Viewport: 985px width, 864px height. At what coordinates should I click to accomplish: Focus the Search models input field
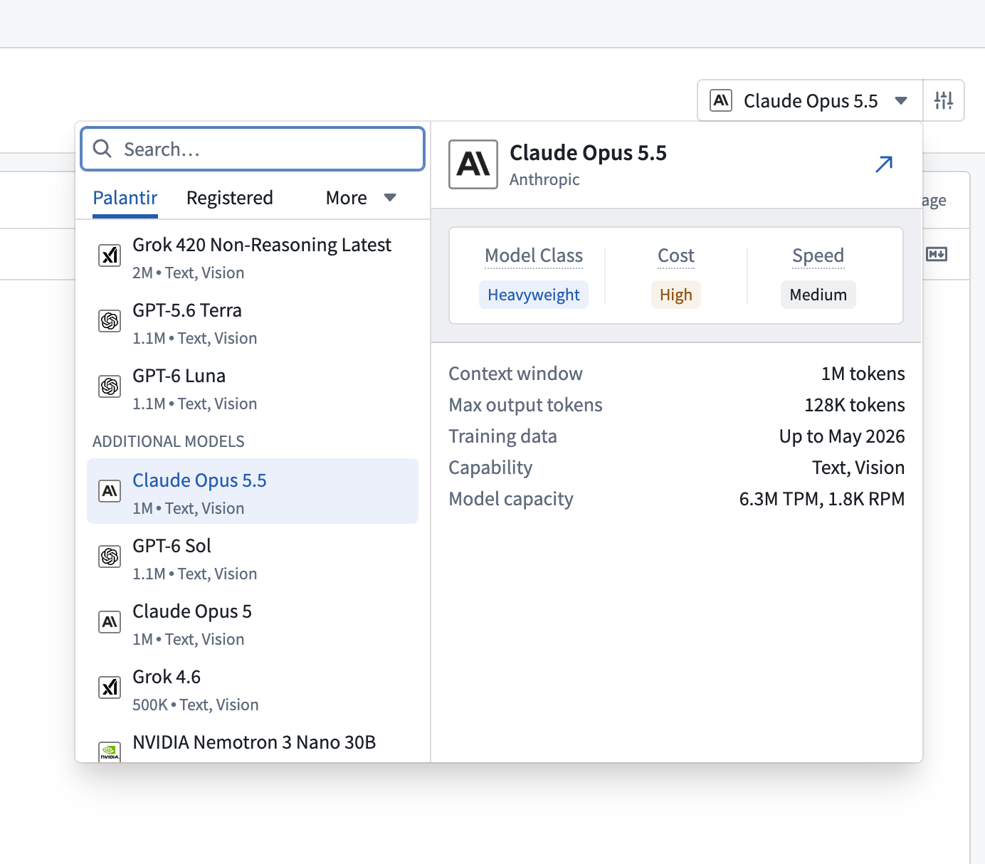point(253,149)
